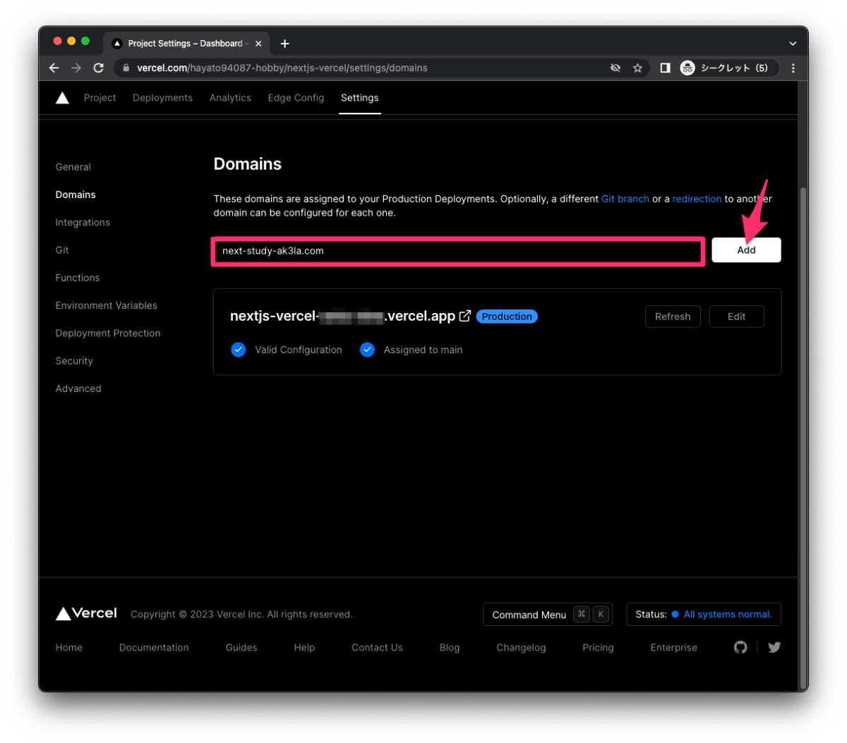Screen dimensions: 847x743
Task: Open Security settings in sidebar
Action: (x=74, y=361)
